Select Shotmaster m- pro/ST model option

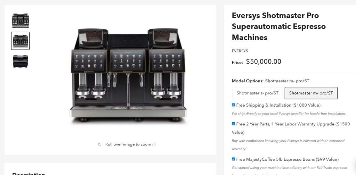pyautogui.click(x=311, y=93)
